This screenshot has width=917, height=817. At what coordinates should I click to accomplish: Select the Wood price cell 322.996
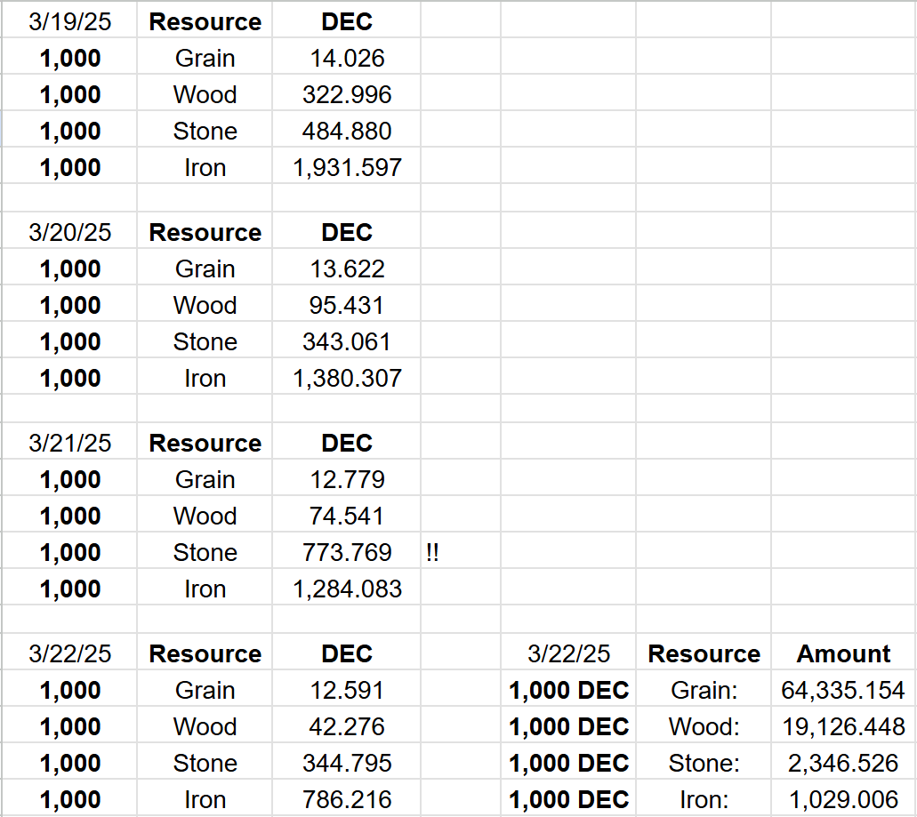(x=347, y=94)
